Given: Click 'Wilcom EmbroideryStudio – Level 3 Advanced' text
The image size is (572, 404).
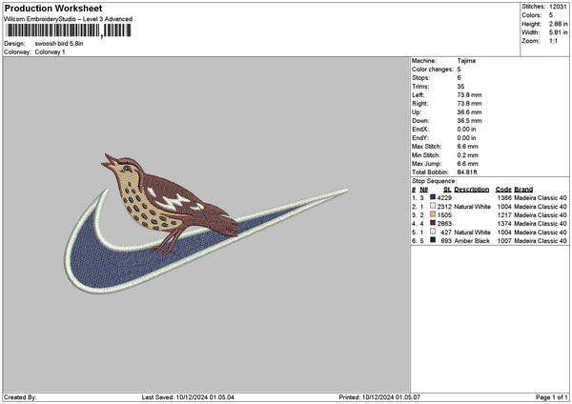Looking at the screenshot, I should point(69,19).
